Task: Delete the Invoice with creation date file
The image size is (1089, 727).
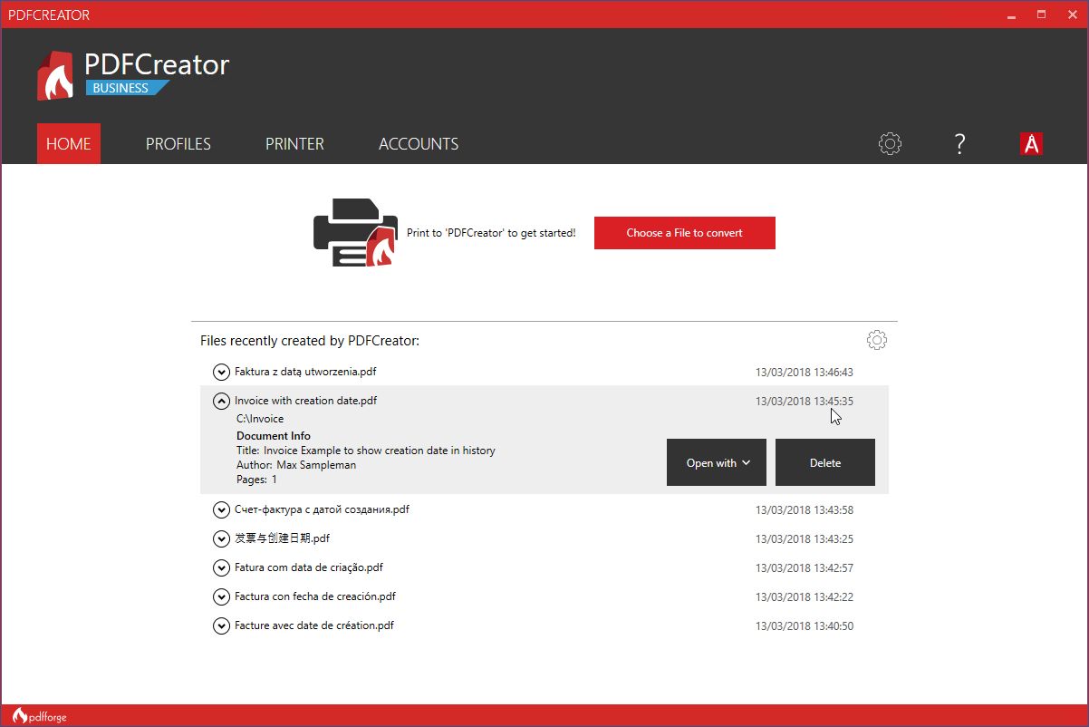Action: pyautogui.click(x=825, y=462)
